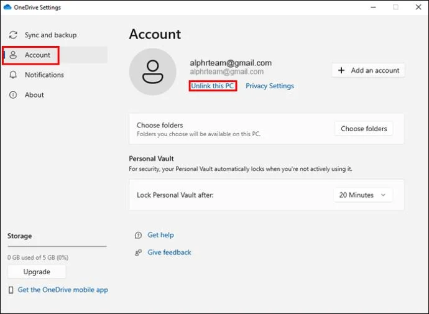Click the Account person icon in sidebar
Viewport: 429px width, 314px height.
pos(13,55)
